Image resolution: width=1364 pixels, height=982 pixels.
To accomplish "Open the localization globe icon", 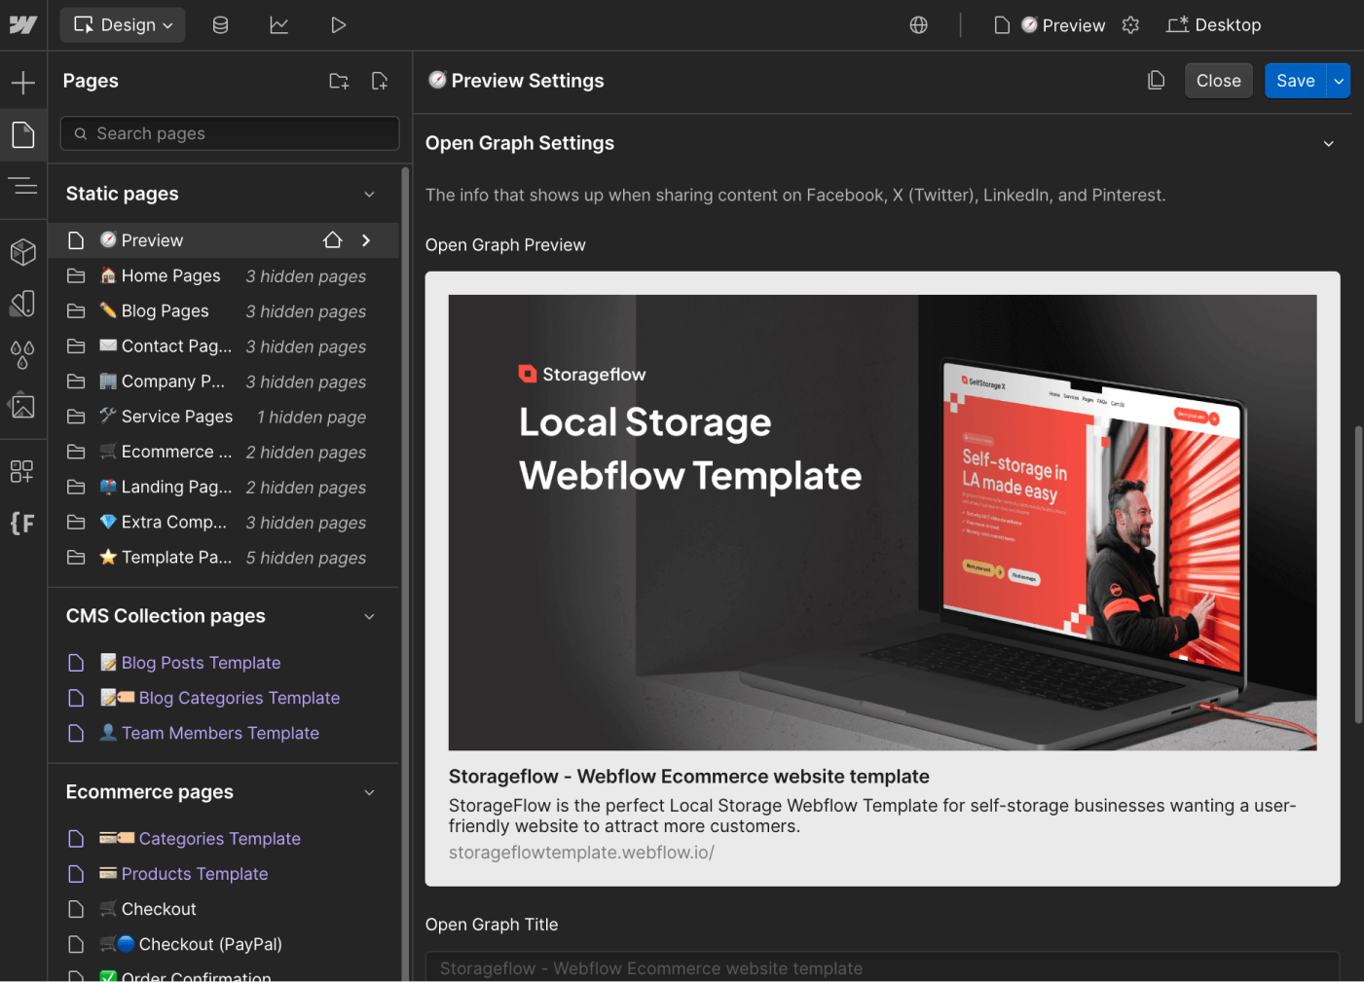I will point(918,24).
